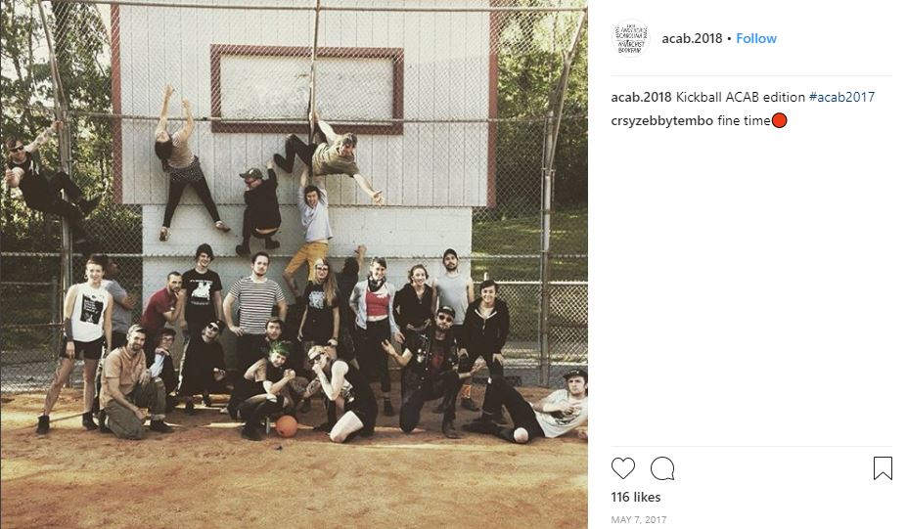This screenshot has height=529, width=907.
Task: Save the post with the bookmark icon
Action: (x=883, y=468)
